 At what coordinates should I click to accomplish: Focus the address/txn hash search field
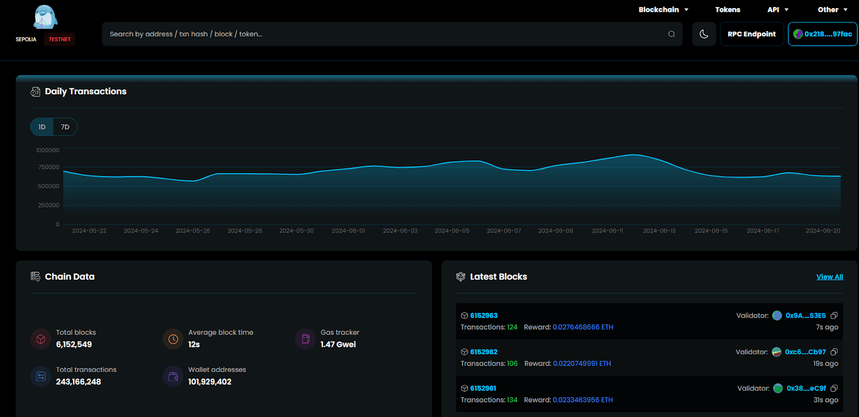[x=376, y=34]
